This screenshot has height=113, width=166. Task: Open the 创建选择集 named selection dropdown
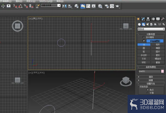pos(51,5)
